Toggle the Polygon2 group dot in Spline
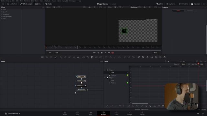The image size is (207, 116). (x=107, y=78)
